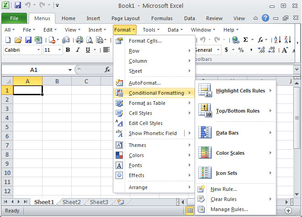The height and width of the screenshot is (217, 302).
Task: Open Colors in the Format menu
Action: pos(154,155)
